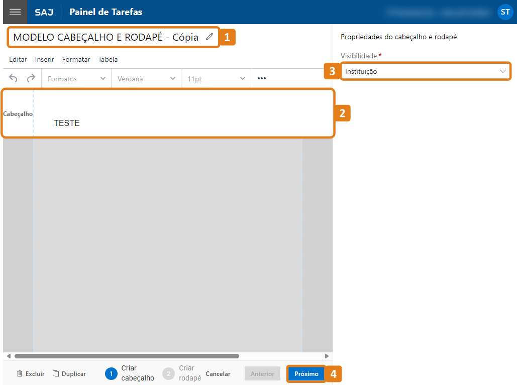Click the pencil icon to rename template
Viewport: 517px width, 385px height.
[210, 37]
